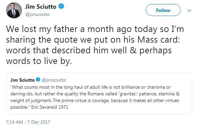Click the Eric Sevareid 1971 attribution text
Image resolution: width=197 pixels, height=129 pixels.
(49, 107)
